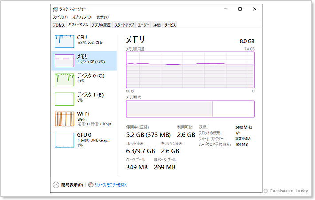Click the 196 MB hardware reserved value
315x200 pixels.
pyautogui.click(x=241, y=145)
